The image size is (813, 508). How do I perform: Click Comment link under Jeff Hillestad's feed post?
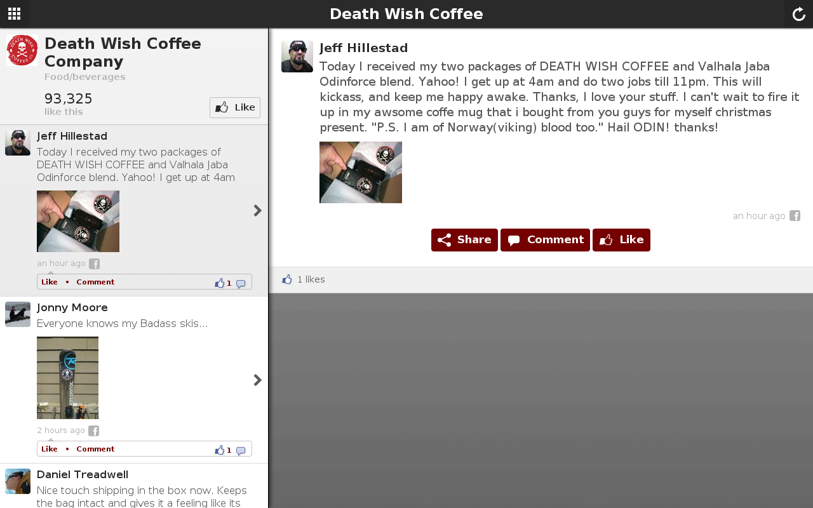click(95, 282)
